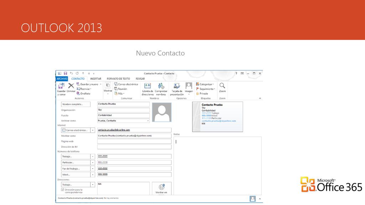Click the Trabajo... address button under Direcciones

pyautogui.click(x=76, y=185)
